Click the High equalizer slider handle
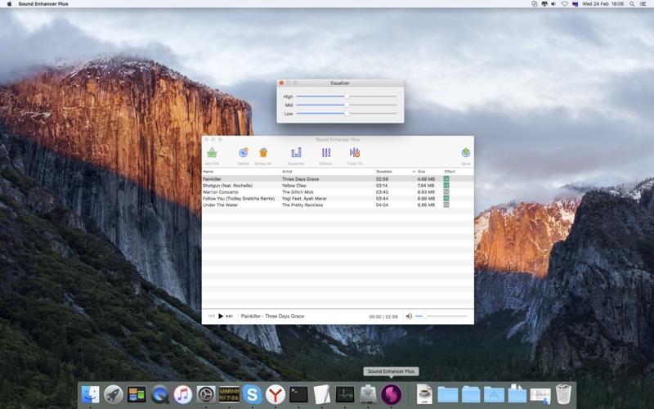 tap(347, 97)
